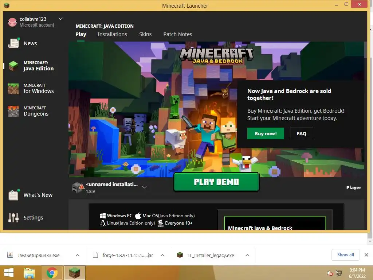Switch to the Installations tab
The width and height of the screenshot is (373, 280).
(x=112, y=34)
